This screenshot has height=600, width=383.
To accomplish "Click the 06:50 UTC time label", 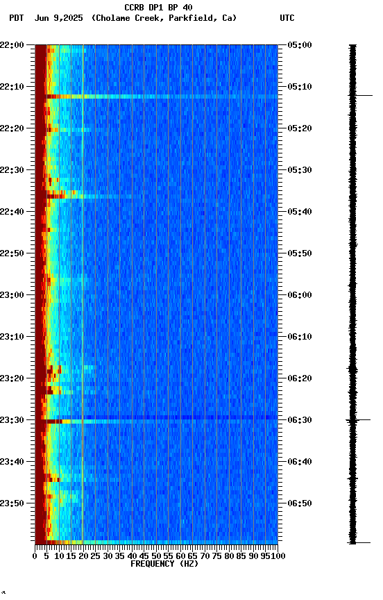I will (300, 503).
